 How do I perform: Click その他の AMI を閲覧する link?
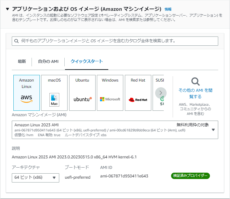[x=195, y=93]
